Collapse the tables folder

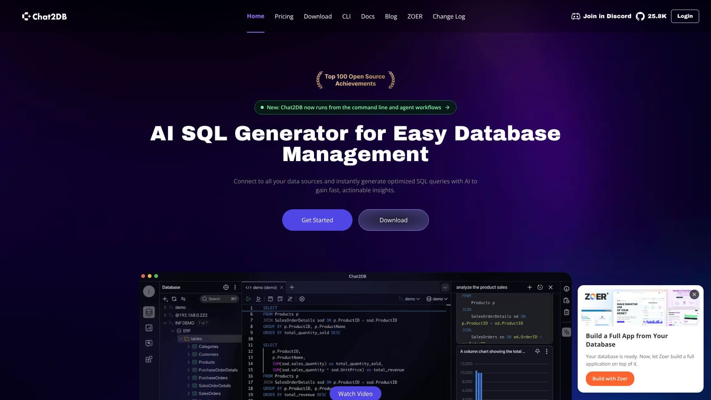coord(181,339)
